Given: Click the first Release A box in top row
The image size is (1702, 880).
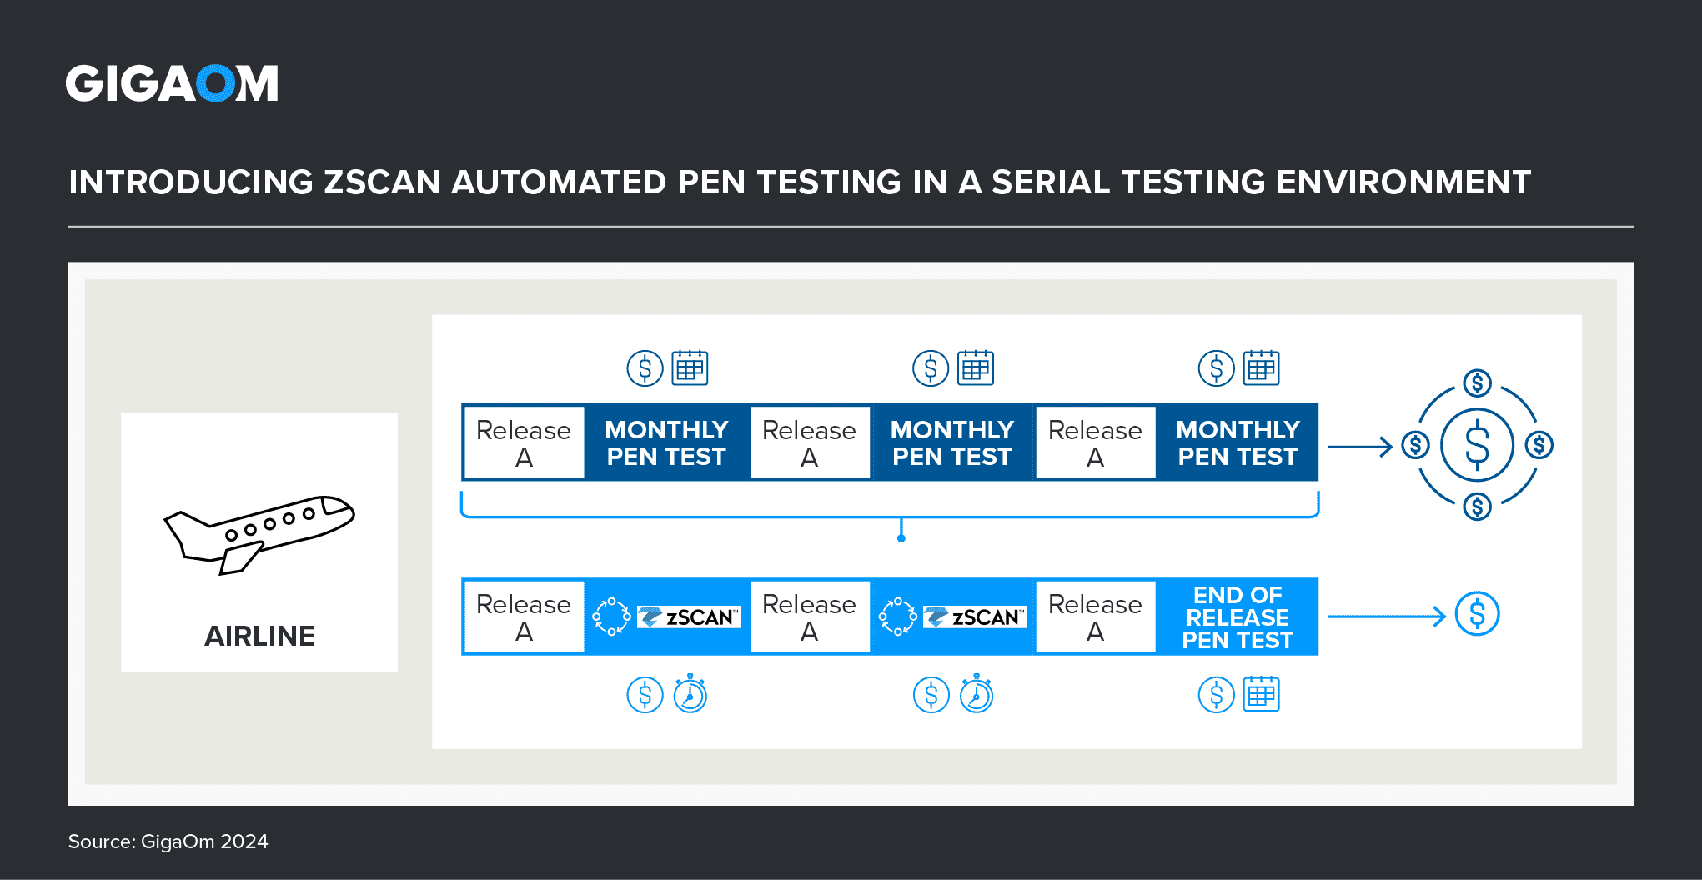Looking at the screenshot, I should (524, 442).
